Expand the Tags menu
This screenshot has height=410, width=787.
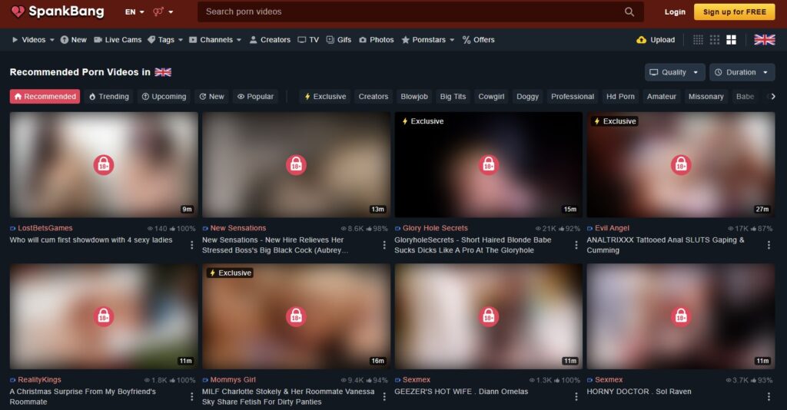[165, 40]
